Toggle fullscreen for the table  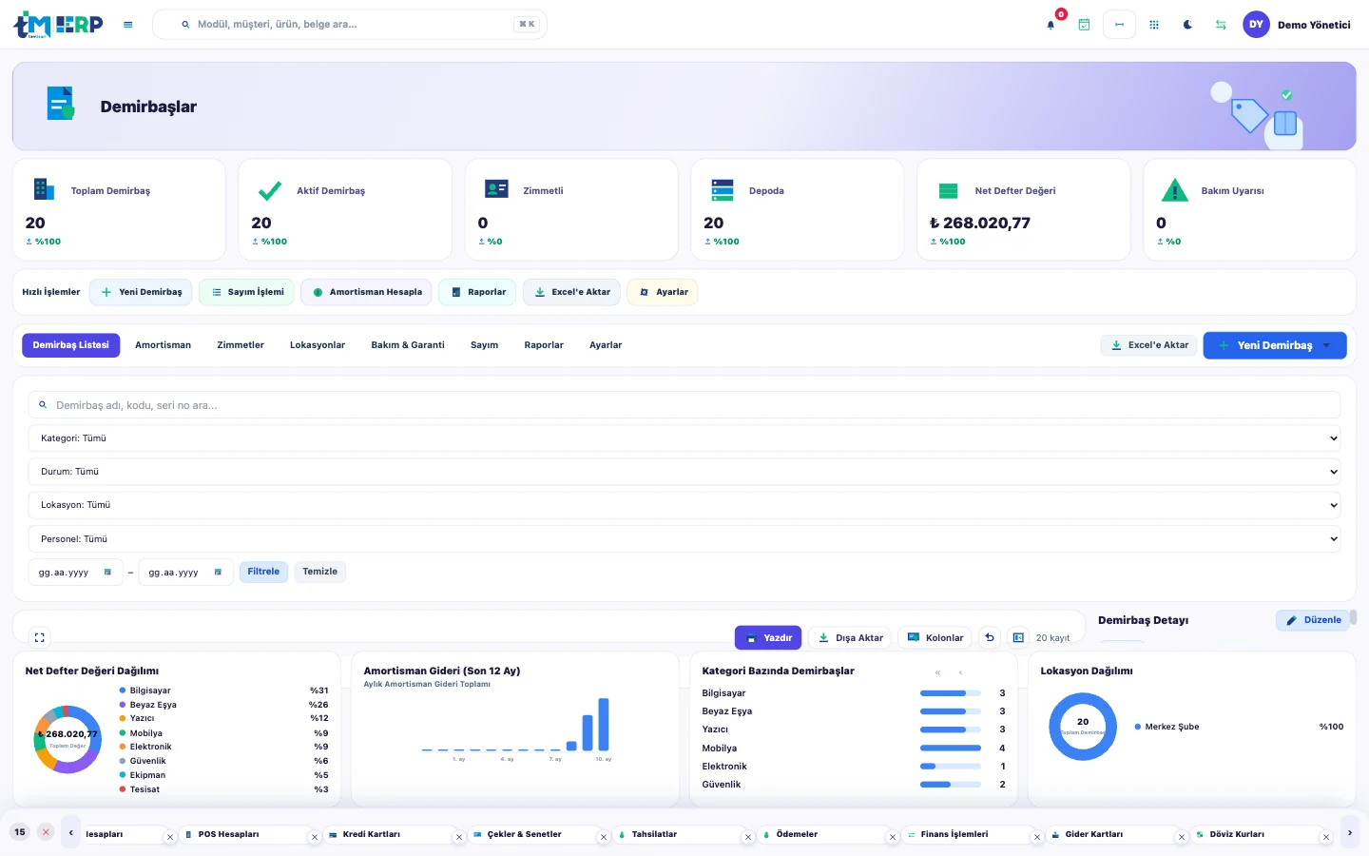[x=39, y=638]
